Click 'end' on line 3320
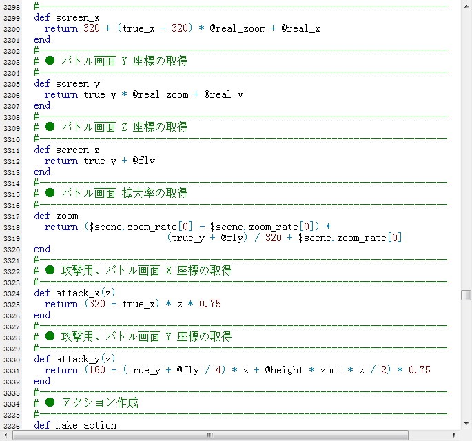Image resolution: width=472 pixels, height=441 pixels. (x=42, y=249)
